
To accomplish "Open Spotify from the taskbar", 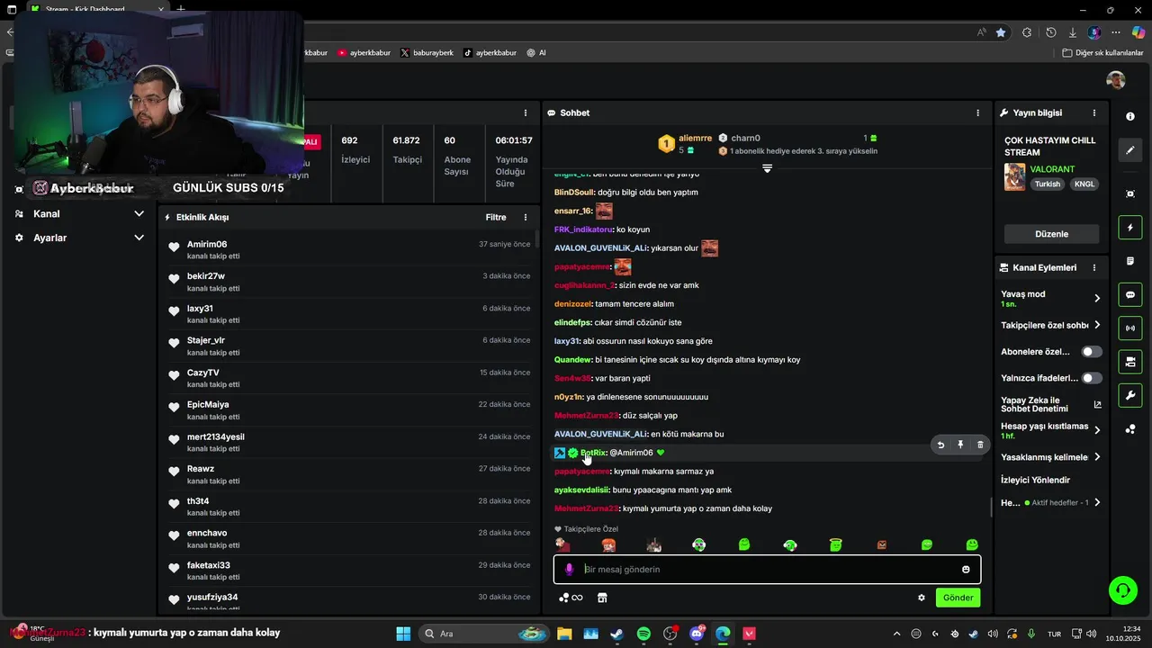I will pyautogui.click(x=643, y=634).
